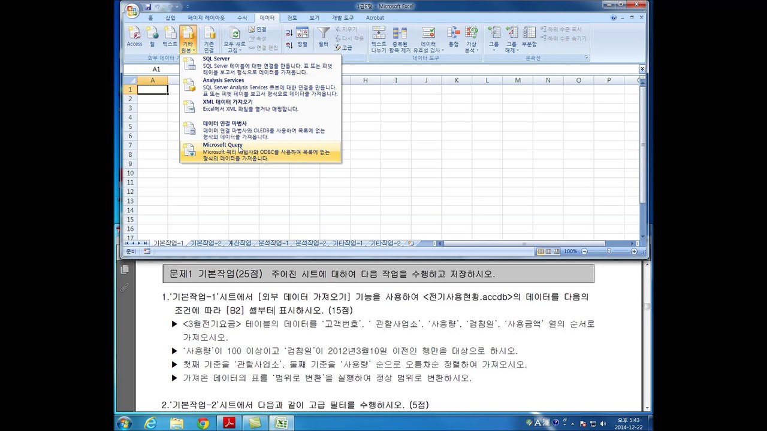This screenshot has height=431, width=767.
Task: Open the 기타 원본 dropdown button
Action: point(188,40)
